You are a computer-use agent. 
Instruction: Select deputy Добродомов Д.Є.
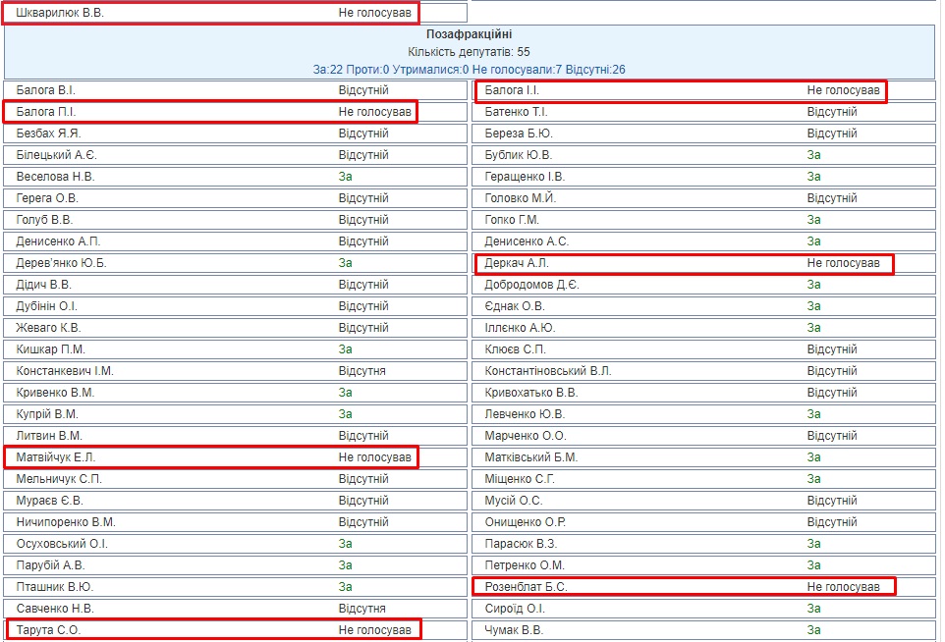531,285
